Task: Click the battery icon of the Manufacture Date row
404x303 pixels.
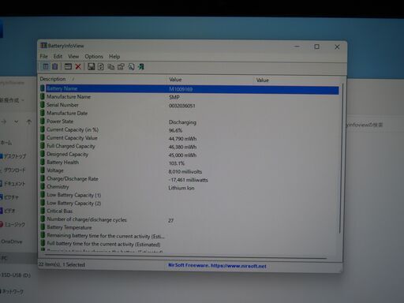Action: pos(43,113)
